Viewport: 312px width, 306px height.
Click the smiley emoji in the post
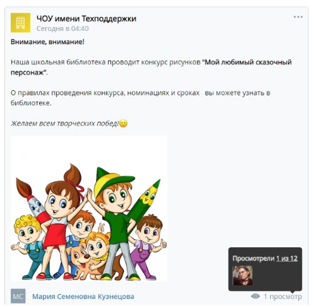(123, 123)
